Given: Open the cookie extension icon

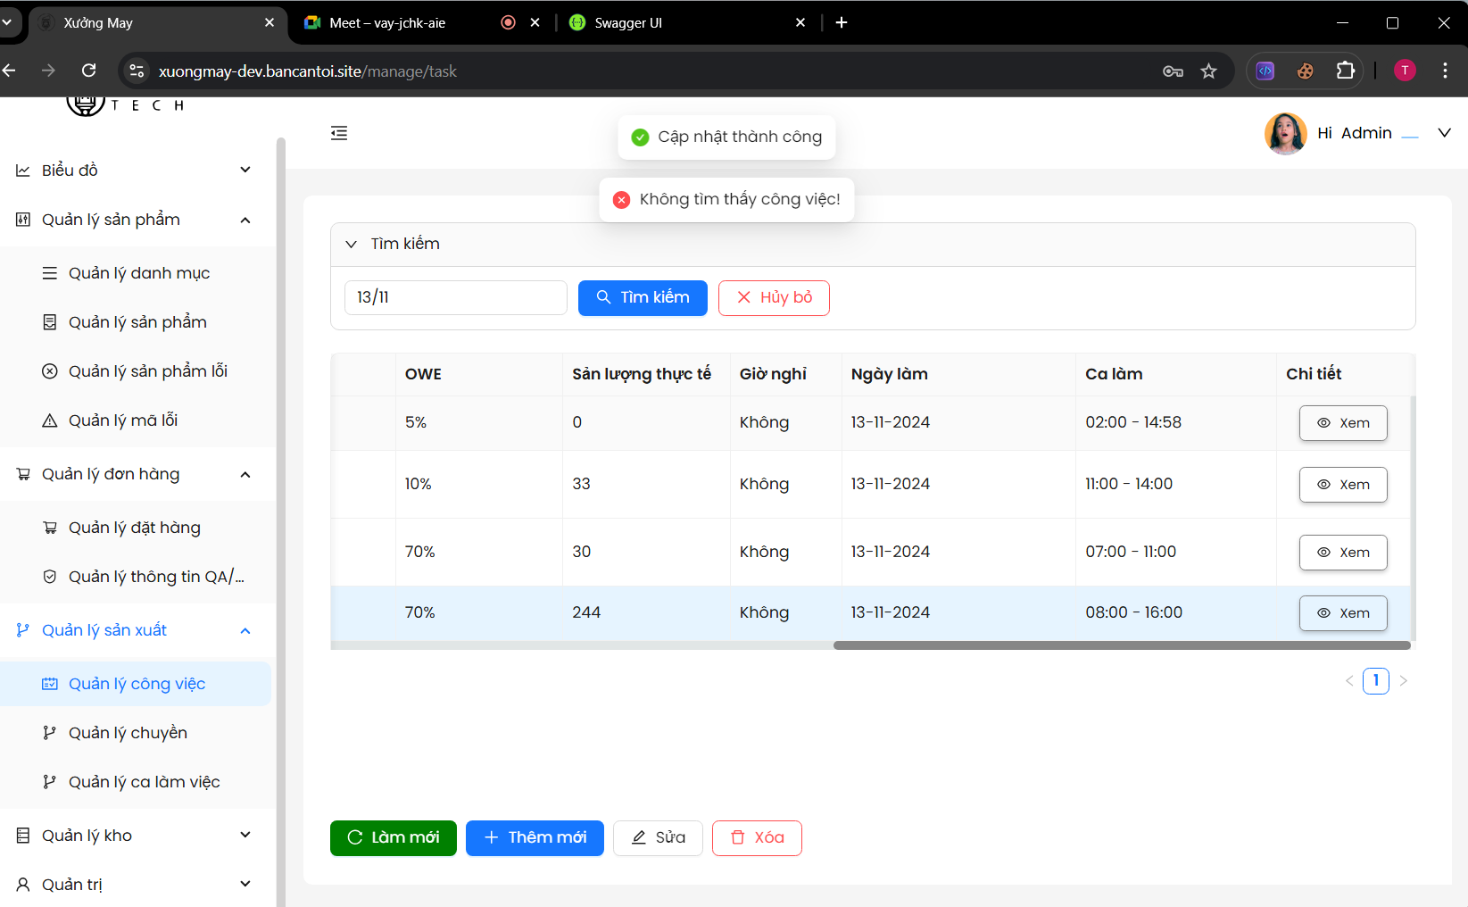Looking at the screenshot, I should coord(1305,71).
